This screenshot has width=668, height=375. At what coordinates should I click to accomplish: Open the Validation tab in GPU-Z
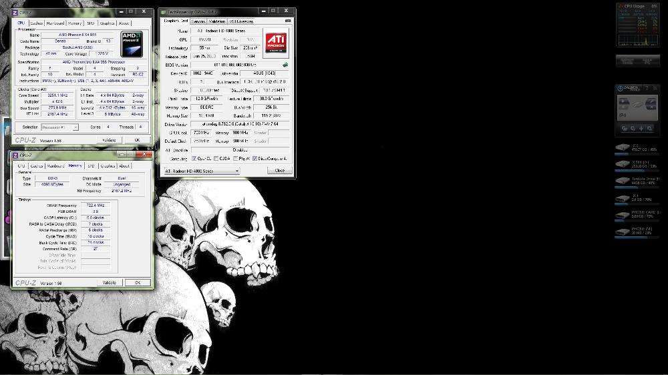tap(217, 21)
